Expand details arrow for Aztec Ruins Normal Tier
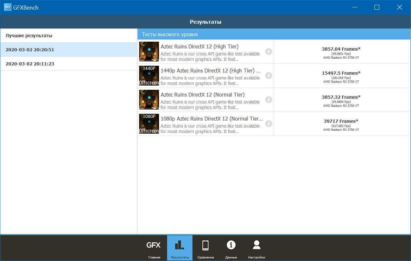This screenshot has width=411, height=261. coord(268,100)
